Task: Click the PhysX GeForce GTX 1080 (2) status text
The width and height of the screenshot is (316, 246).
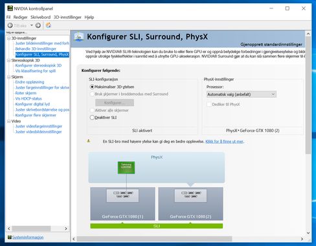Action: [253, 131]
